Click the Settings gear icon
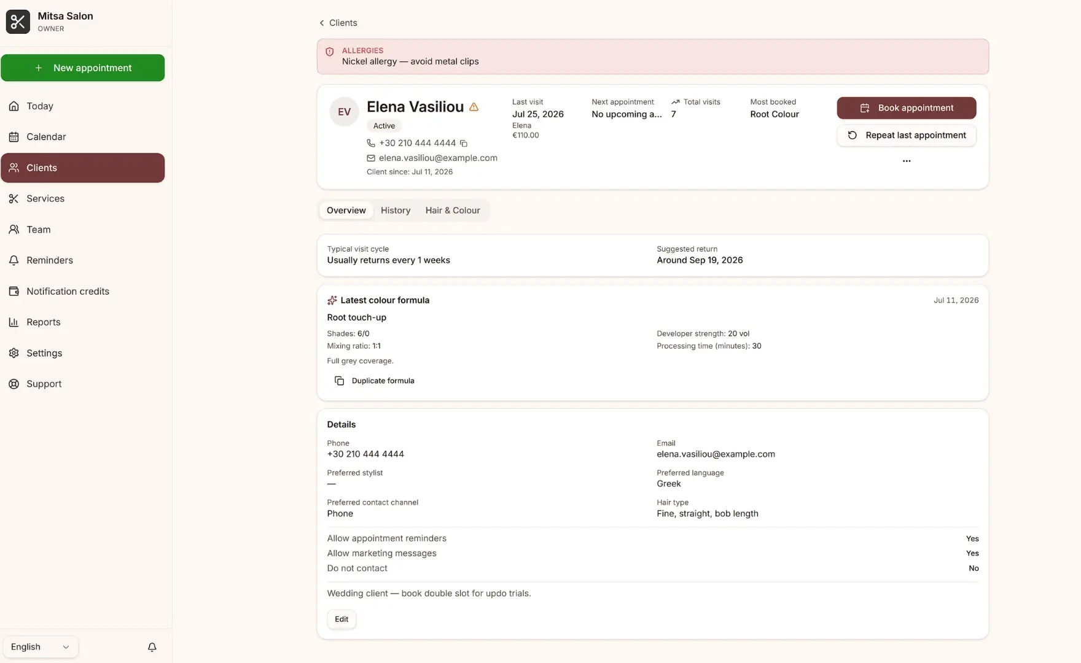This screenshot has width=1081, height=663. click(14, 353)
